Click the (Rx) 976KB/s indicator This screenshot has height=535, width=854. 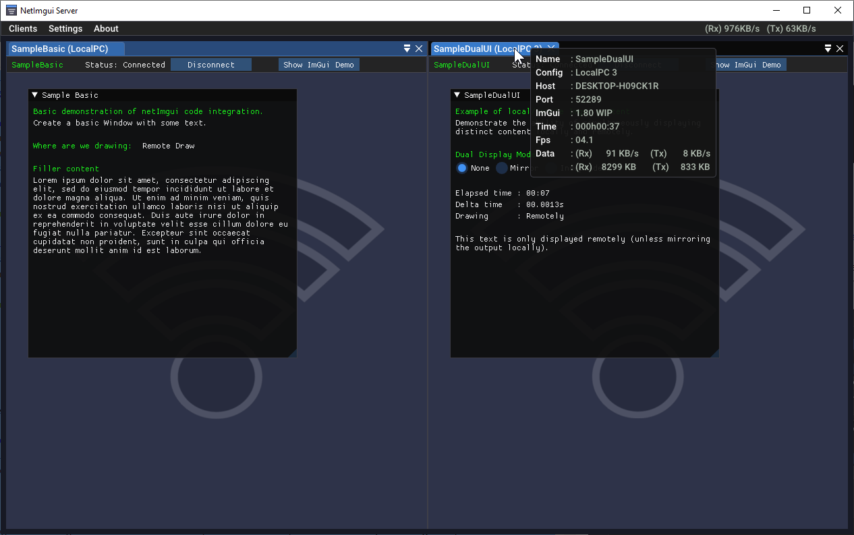732,28
